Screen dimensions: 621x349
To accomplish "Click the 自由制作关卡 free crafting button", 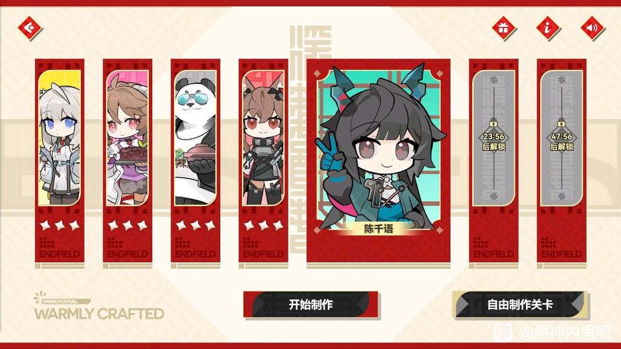I will (x=520, y=304).
